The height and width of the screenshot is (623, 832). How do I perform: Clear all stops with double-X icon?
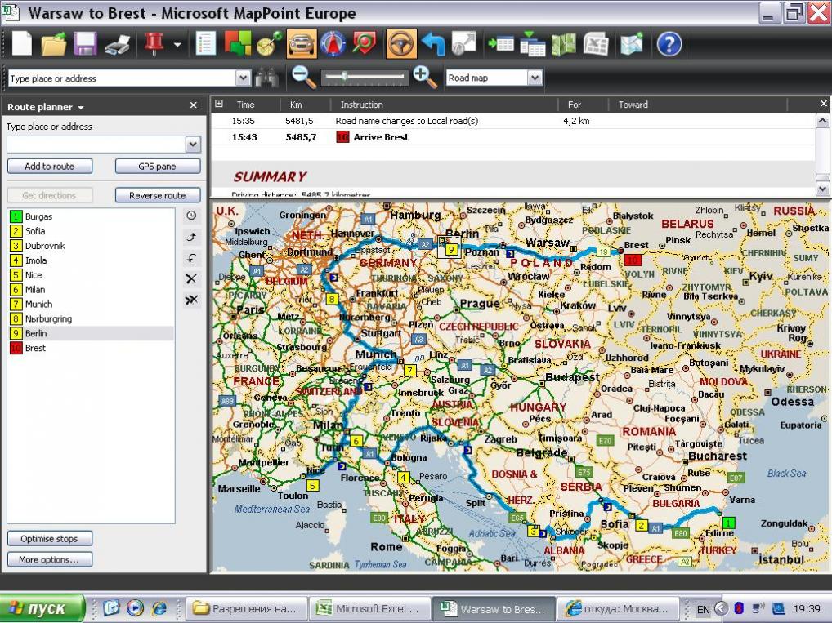(191, 300)
